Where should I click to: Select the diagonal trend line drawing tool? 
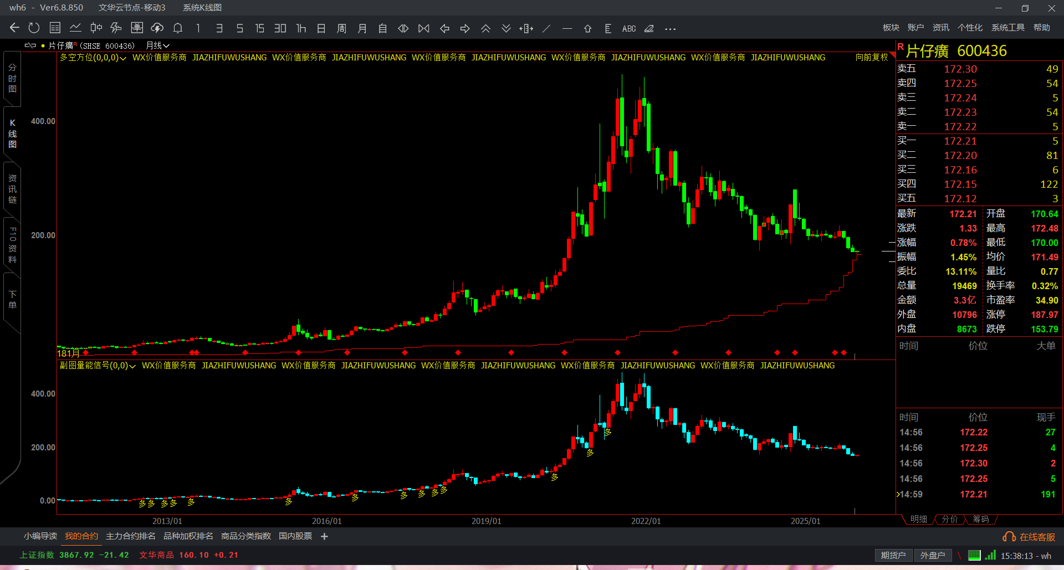click(x=547, y=28)
